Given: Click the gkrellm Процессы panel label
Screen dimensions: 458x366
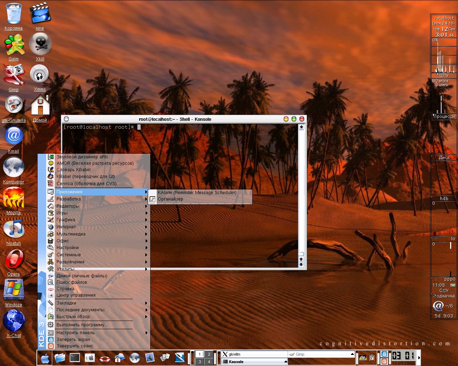Looking at the screenshot, I should click(444, 117).
